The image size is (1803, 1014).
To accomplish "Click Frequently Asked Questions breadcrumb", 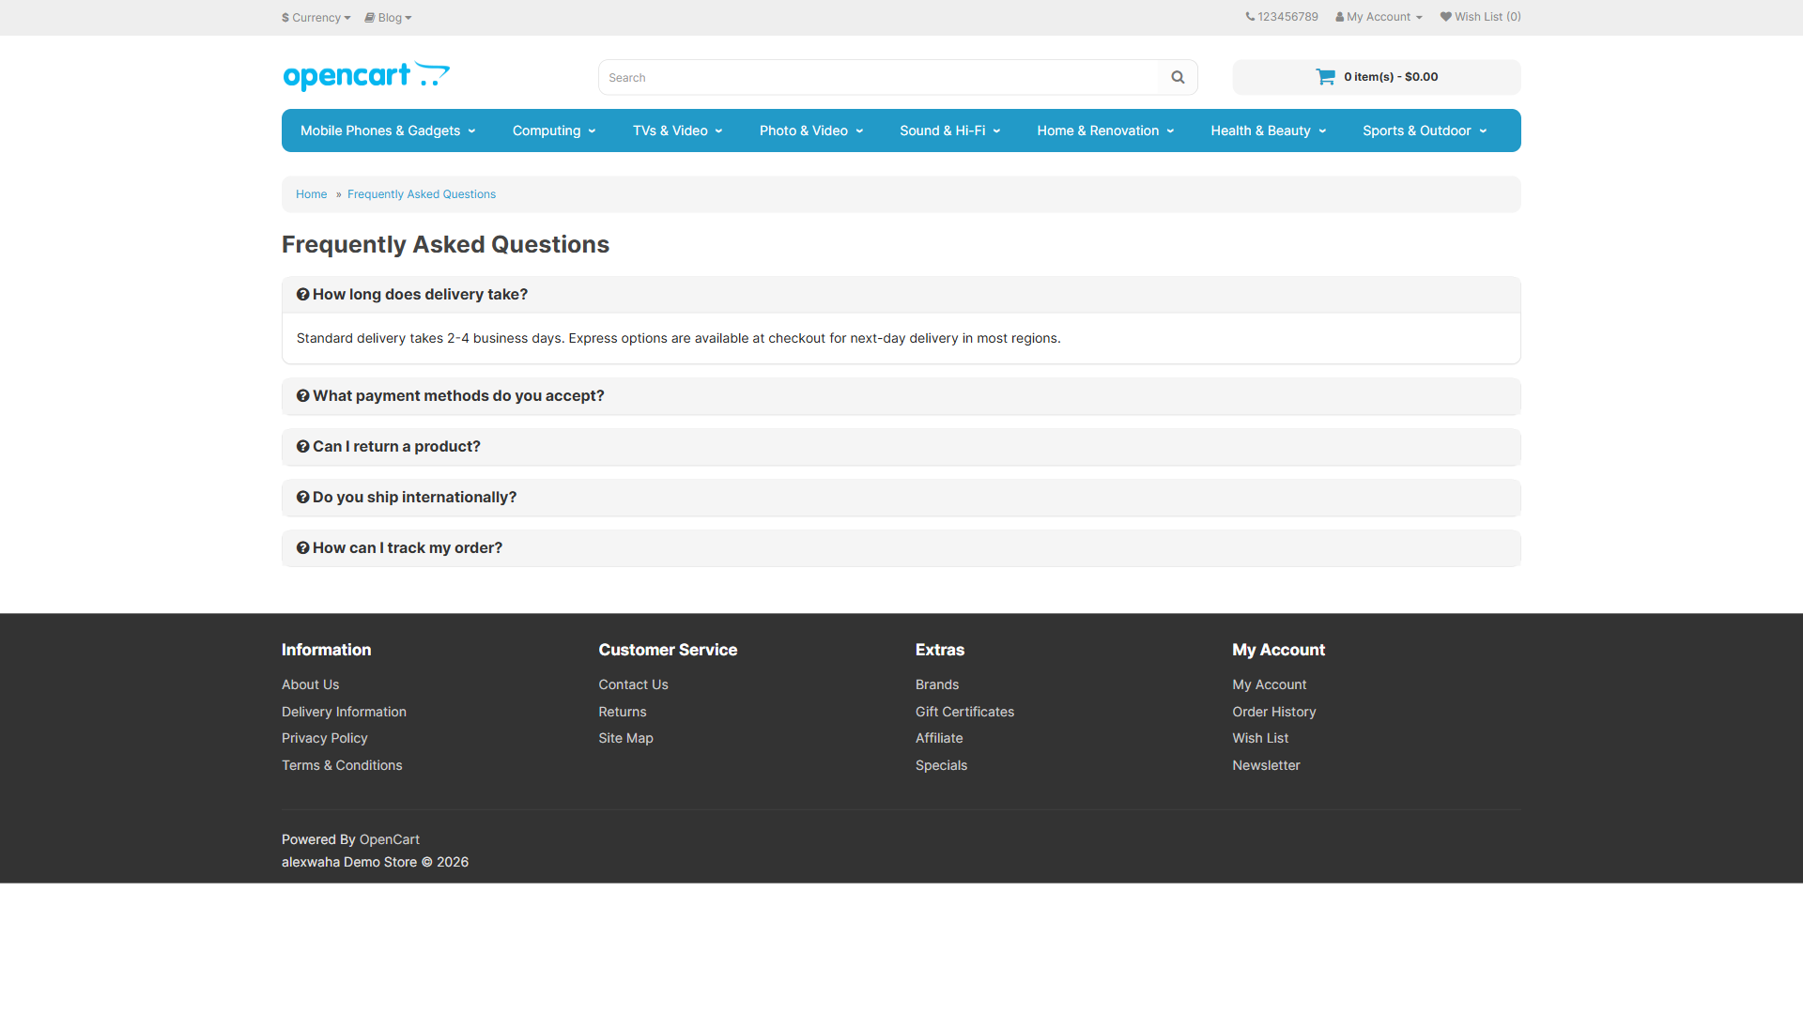I will pos(422,194).
